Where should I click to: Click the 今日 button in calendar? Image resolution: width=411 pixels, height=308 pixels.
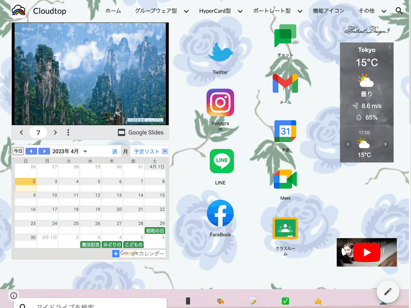[x=18, y=151]
